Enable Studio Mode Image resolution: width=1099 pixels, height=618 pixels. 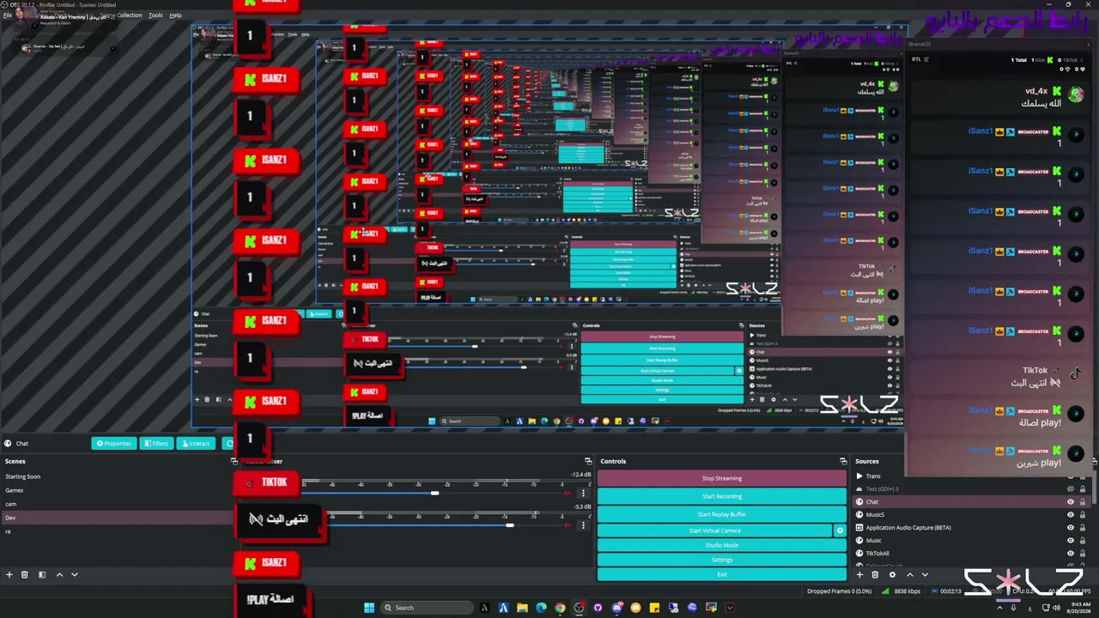(721, 545)
